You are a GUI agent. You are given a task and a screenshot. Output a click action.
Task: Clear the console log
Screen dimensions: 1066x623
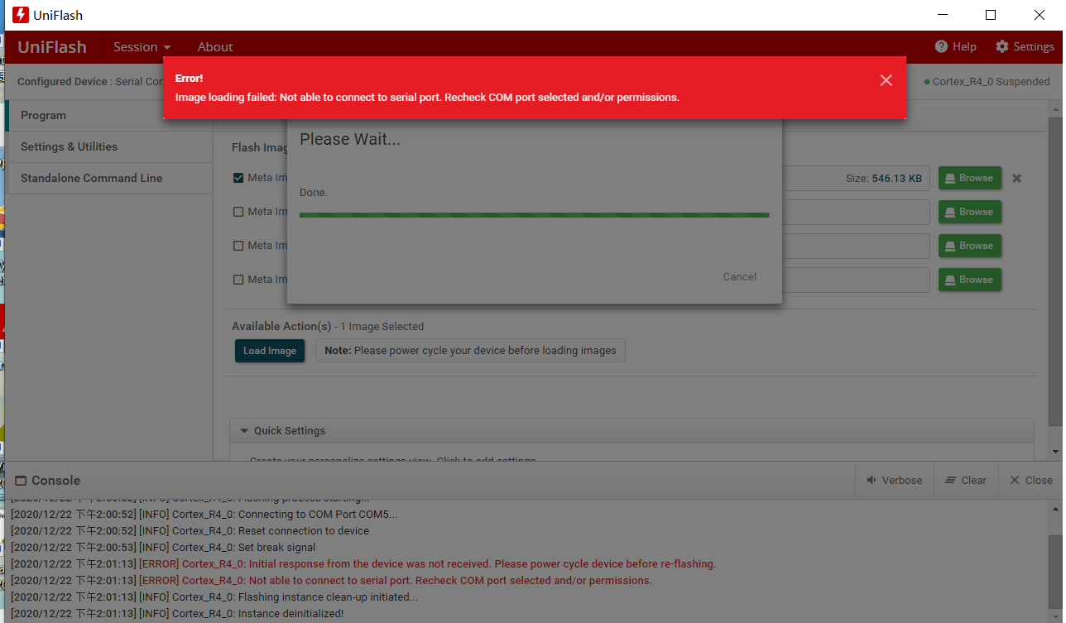pyautogui.click(x=965, y=481)
